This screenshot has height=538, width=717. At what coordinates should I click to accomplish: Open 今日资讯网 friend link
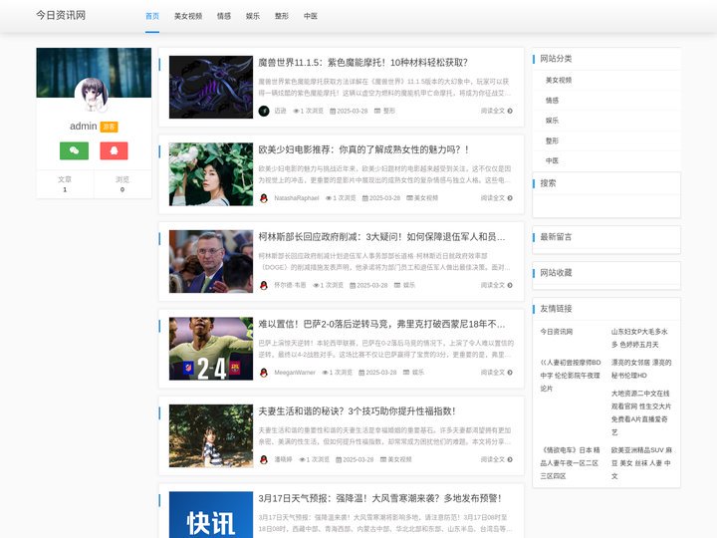pyautogui.click(x=557, y=331)
